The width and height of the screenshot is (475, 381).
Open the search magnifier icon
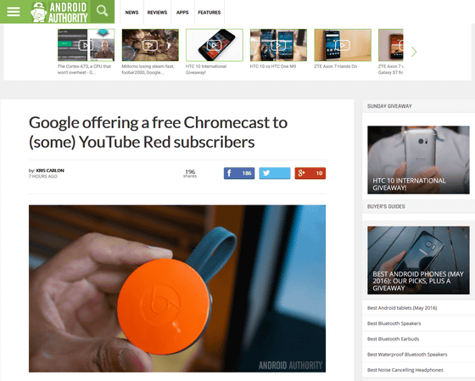[102, 11]
